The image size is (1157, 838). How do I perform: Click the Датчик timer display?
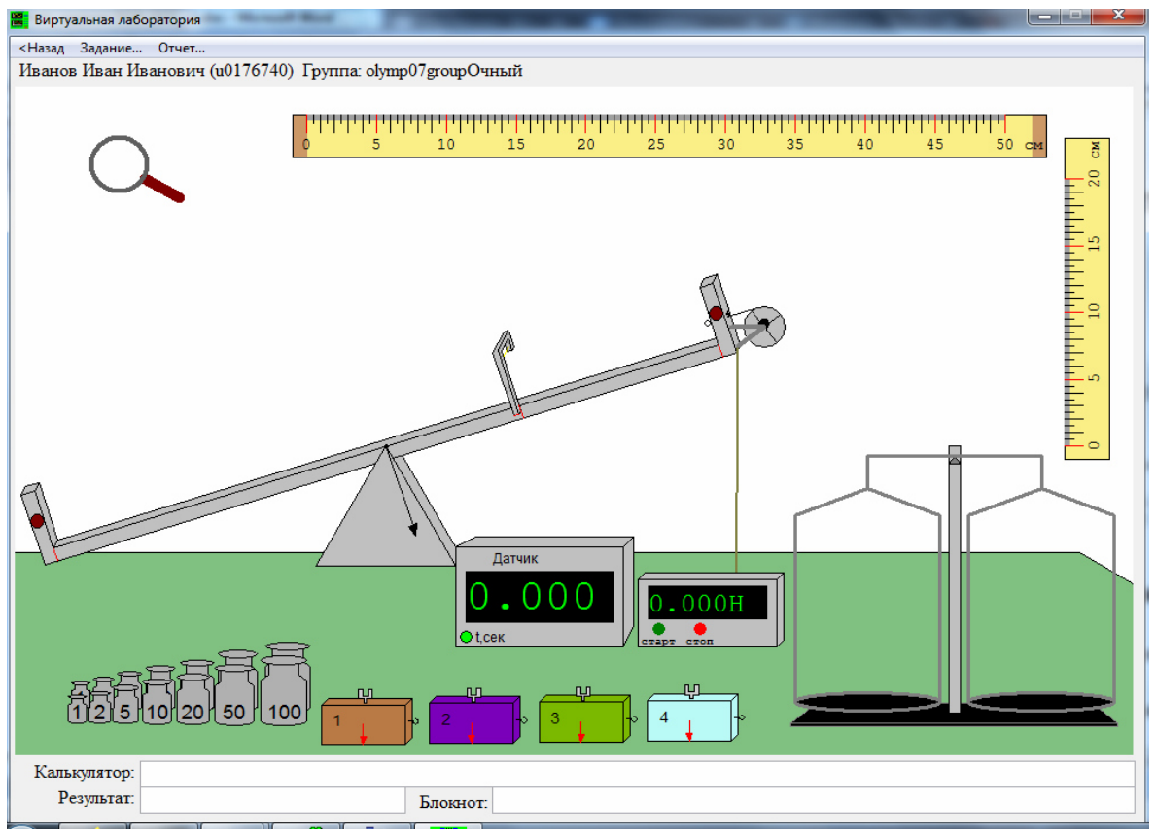(x=540, y=597)
